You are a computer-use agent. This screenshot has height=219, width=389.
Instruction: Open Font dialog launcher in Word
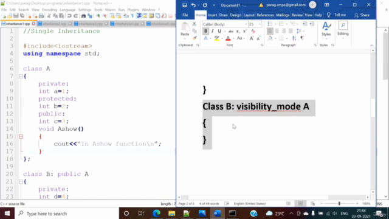[262, 45]
